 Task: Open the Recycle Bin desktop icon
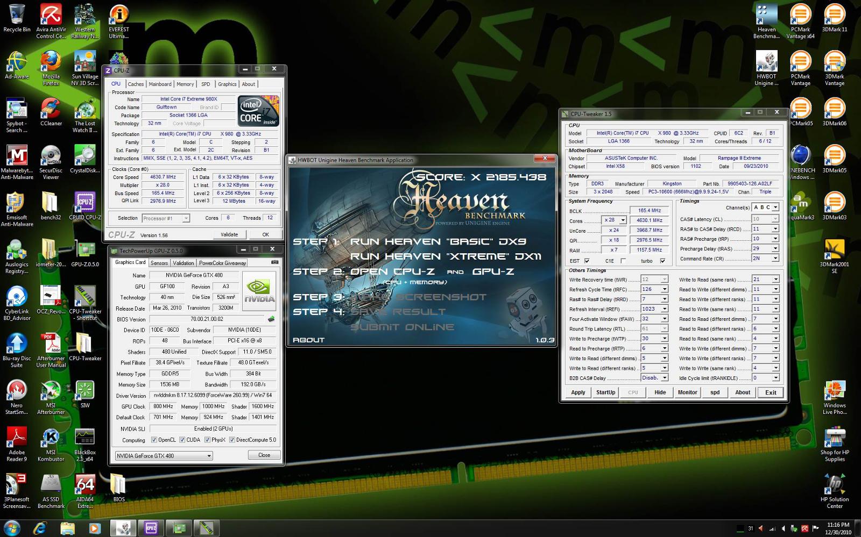pos(17,19)
